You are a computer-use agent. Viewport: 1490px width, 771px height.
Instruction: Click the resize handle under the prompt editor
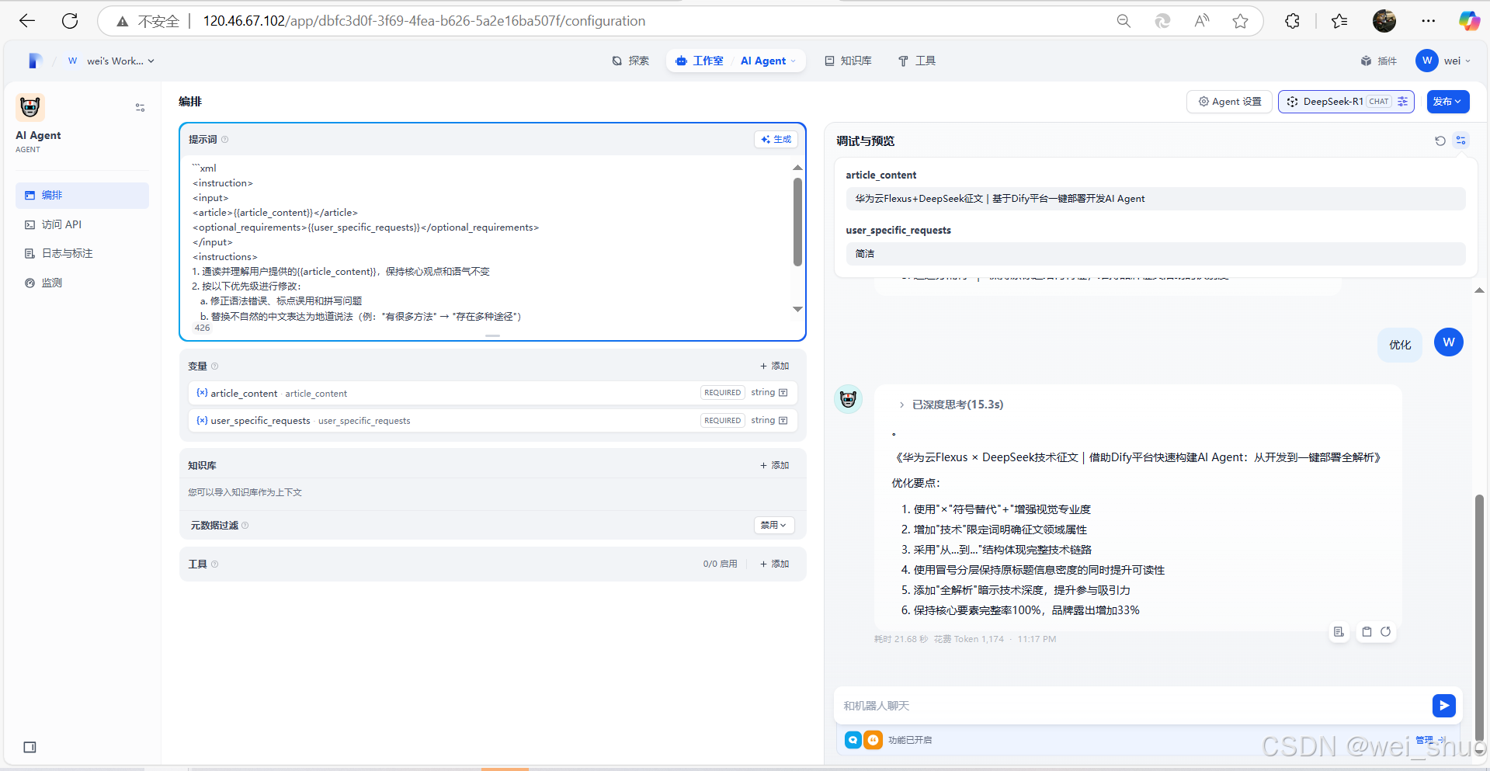[492, 336]
